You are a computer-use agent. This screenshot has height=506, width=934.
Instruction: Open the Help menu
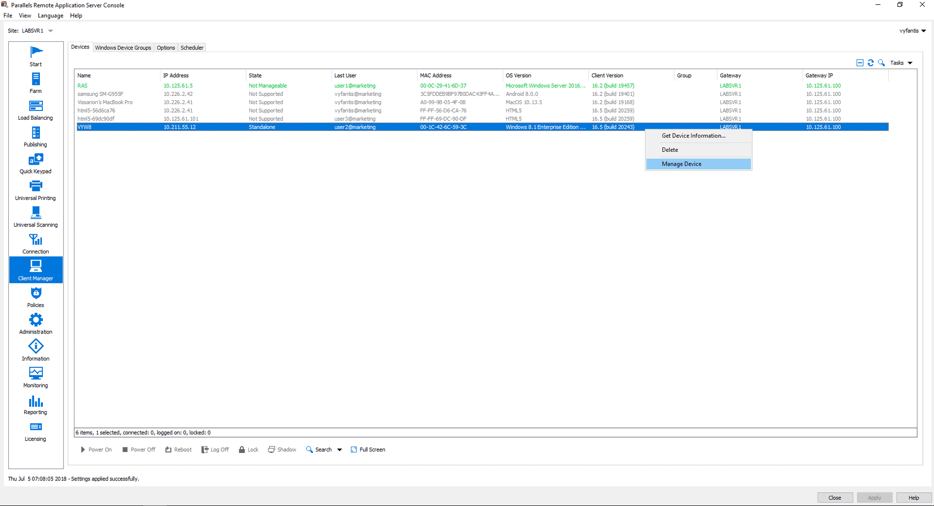76,16
